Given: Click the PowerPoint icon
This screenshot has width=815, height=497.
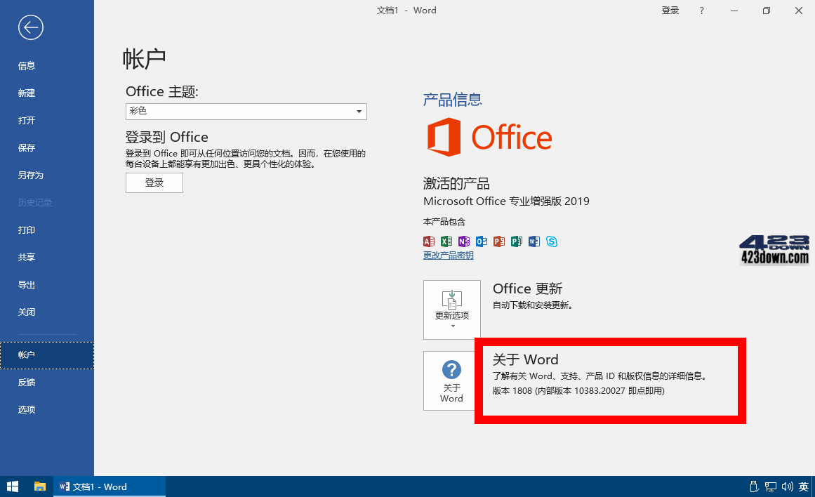Looking at the screenshot, I should click(498, 241).
